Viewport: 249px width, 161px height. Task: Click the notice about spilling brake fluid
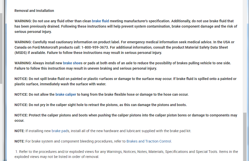(125, 81)
